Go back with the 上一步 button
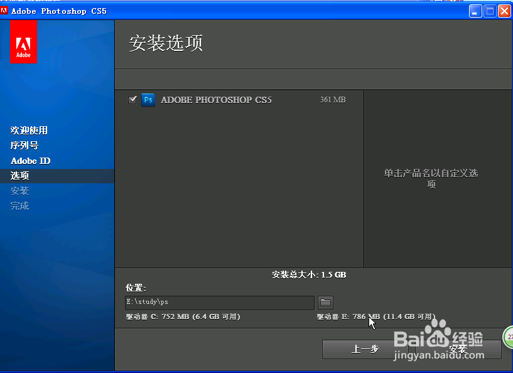Screen dimensions: 513x373 pyautogui.click(x=365, y=349)
